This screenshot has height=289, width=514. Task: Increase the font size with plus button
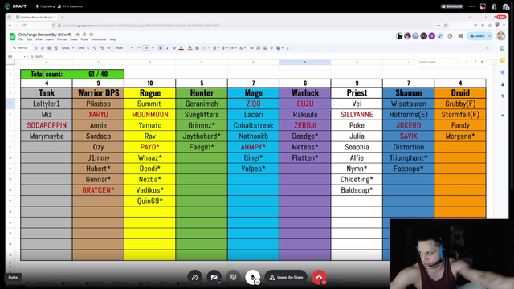153,48
